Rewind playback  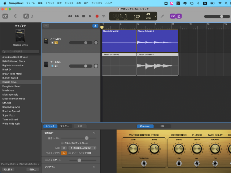(70, 16)
